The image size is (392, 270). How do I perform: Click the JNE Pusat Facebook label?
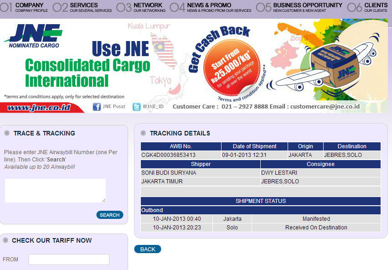pos(114,106)
